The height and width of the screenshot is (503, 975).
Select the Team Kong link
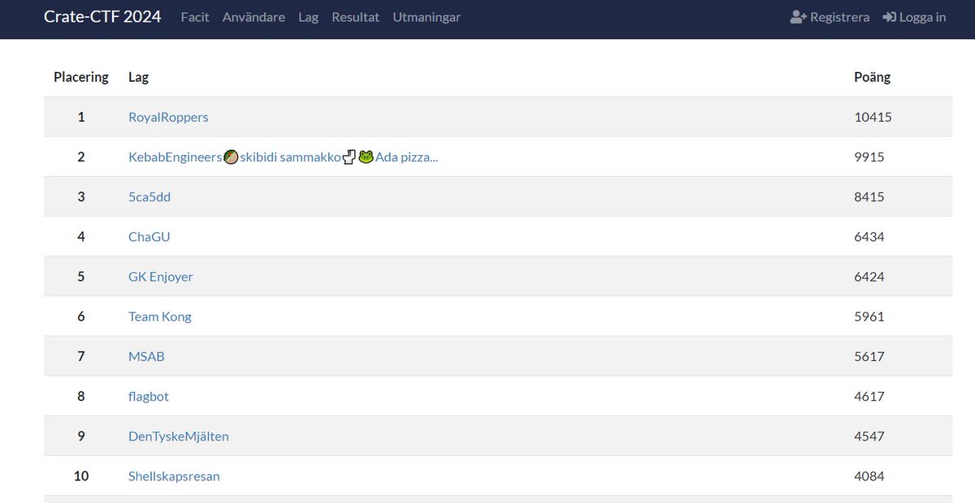(160, 316)
